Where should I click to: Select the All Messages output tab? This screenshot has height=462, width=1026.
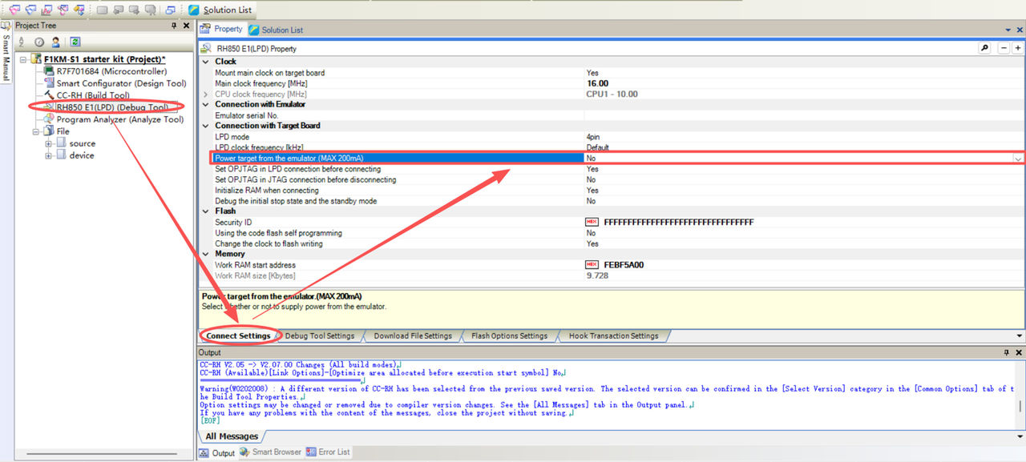coord(232,436)
